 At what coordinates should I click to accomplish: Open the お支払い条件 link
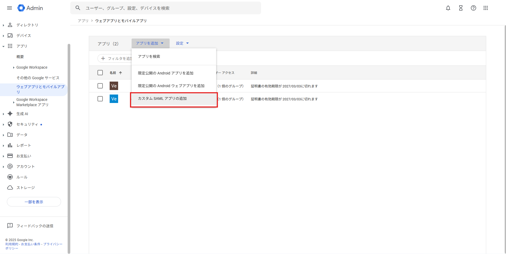(x=31, y=244)
